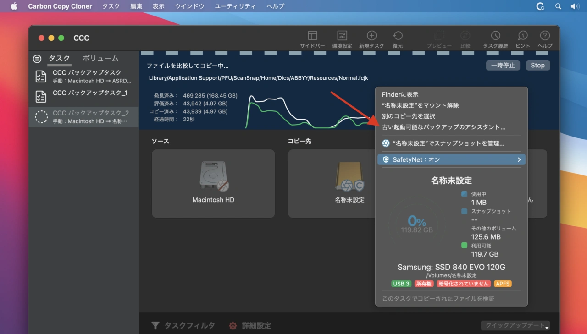The image size is (587, 334).
Task: Click the sidebar list filter icon
Action: (37, 59)
